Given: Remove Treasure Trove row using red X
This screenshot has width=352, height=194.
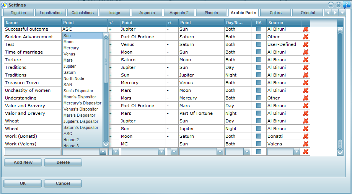Looking at the screenshot, I should (x=306, y=83).
